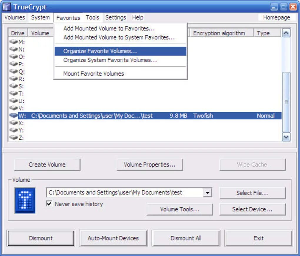
Task: Open the Tools menu
Action: 92,17
